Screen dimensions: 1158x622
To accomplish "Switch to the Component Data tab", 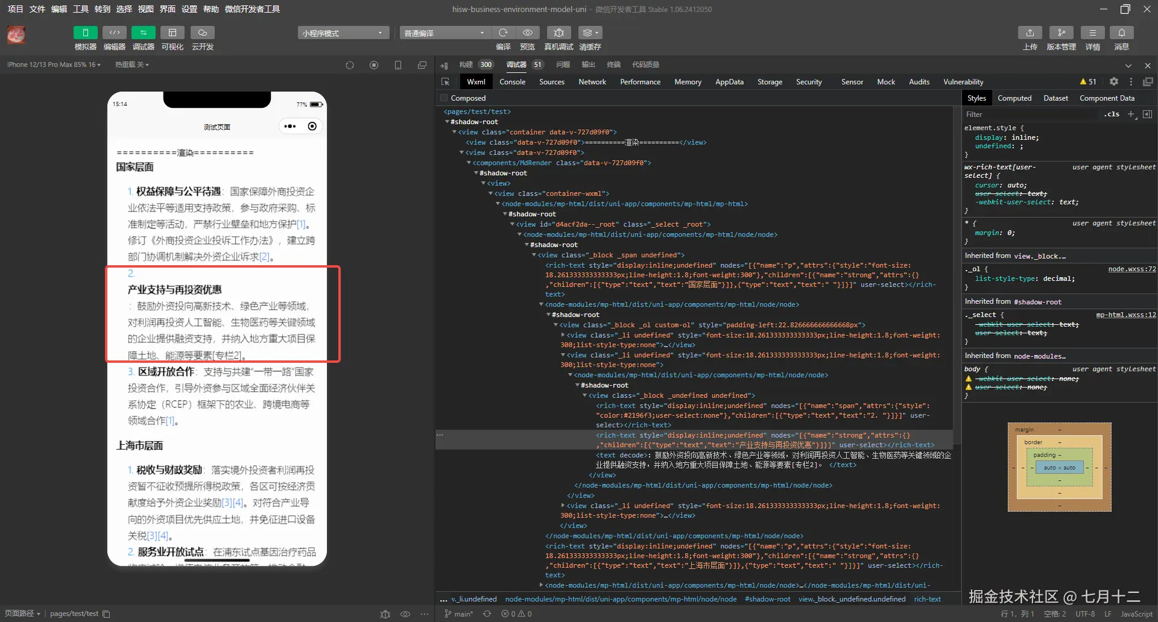I will click(1107, 98).
